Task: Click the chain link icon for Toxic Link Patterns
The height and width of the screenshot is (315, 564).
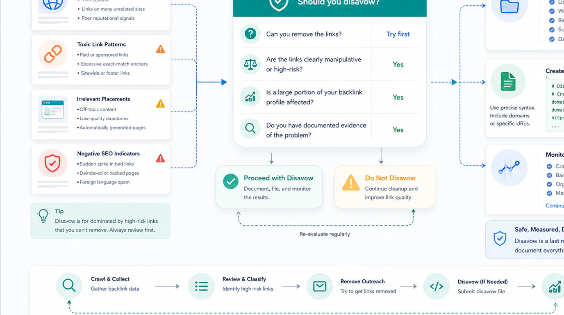Action: (53, 54)
